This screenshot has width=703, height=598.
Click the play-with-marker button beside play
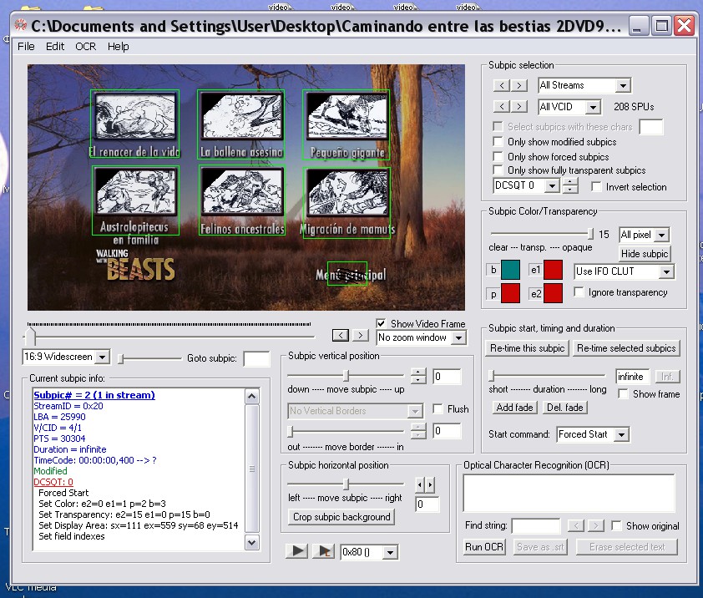(322, 551)
